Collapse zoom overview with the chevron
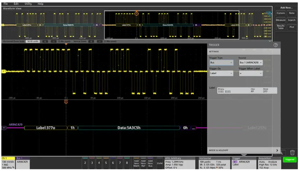This screenshot has height=171, width=299. click(270, 41)
